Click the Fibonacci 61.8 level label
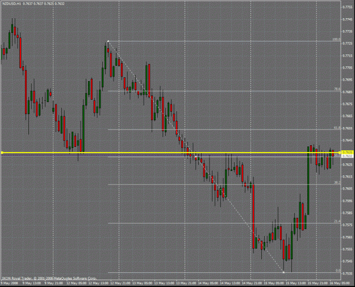The width and height of the screenshot is (355, 287). tap(337, 128)
